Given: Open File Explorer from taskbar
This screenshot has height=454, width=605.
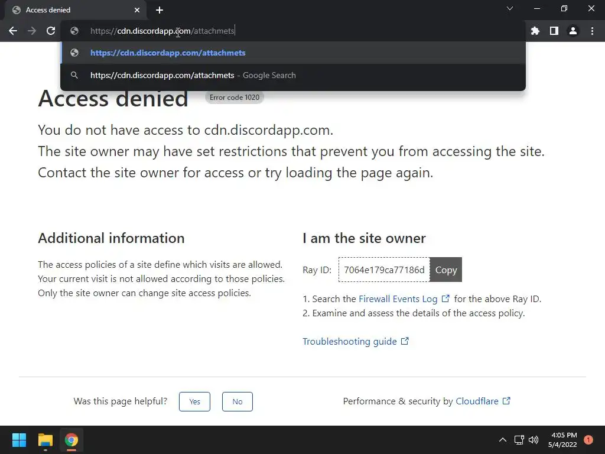Looking at the screenshot, I should click(x=45, y=440).
